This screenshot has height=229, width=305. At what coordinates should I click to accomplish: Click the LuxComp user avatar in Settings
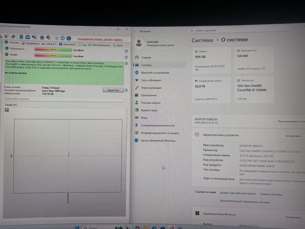click(139, 43)
